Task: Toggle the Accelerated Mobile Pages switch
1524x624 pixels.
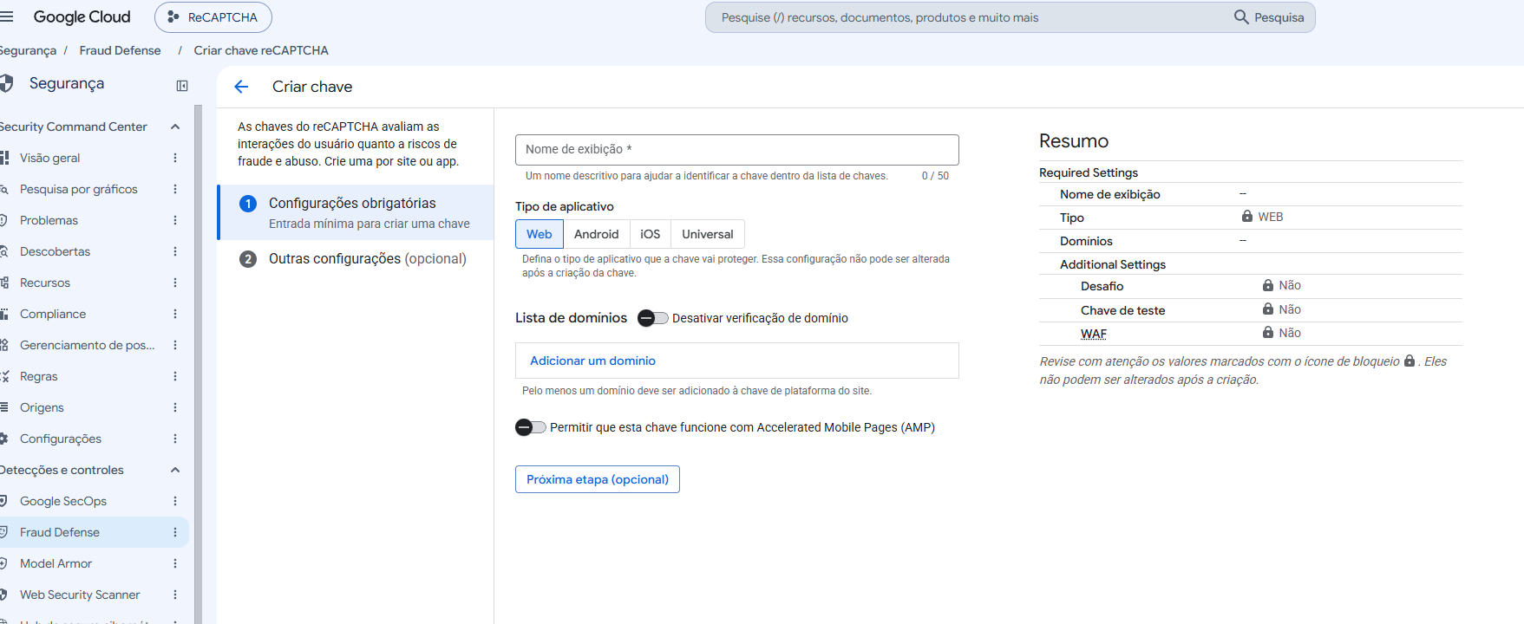Action: (x=531, y=427)
